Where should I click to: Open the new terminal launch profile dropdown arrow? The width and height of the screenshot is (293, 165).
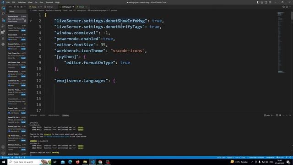click(274, 115)
